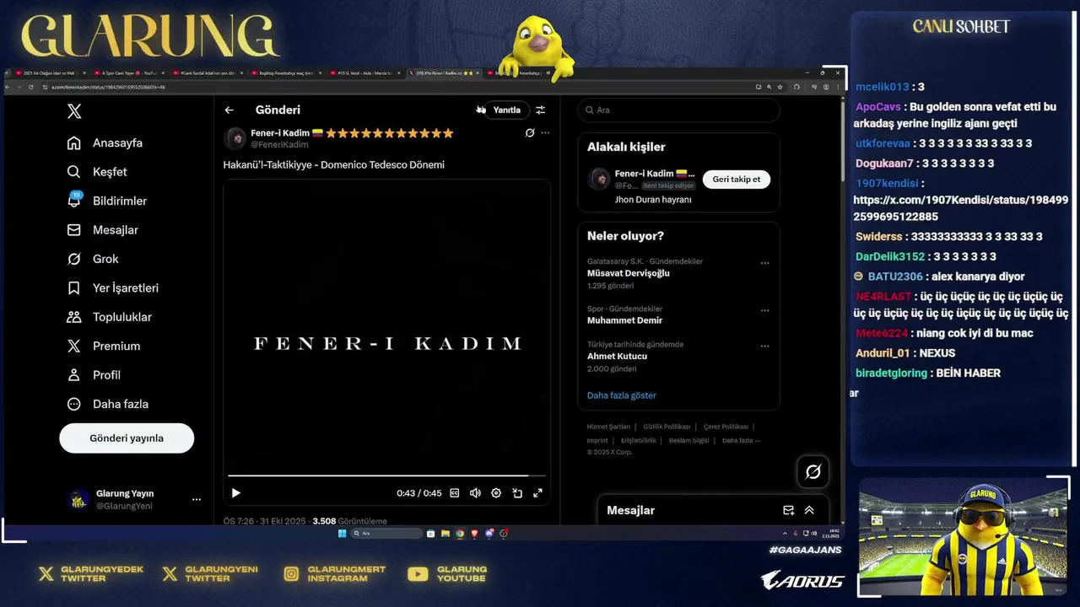This screenshot has height=607, width=1080.
Task: Click the Topluluklar people icon
Action: [x=74, y=317]
